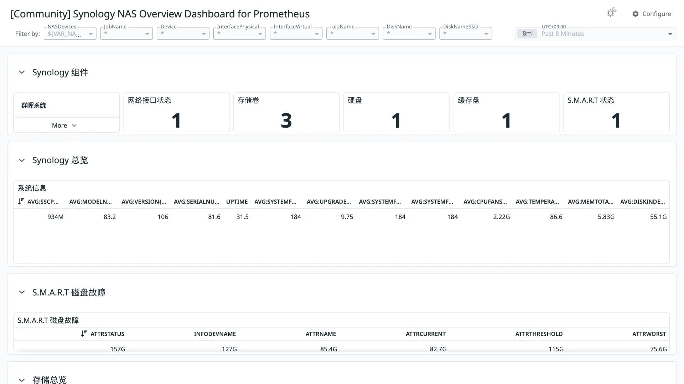684x384 pixels.
Task: Click the sort icon beside AVG:SSCP column
Action: click(21, 201)
